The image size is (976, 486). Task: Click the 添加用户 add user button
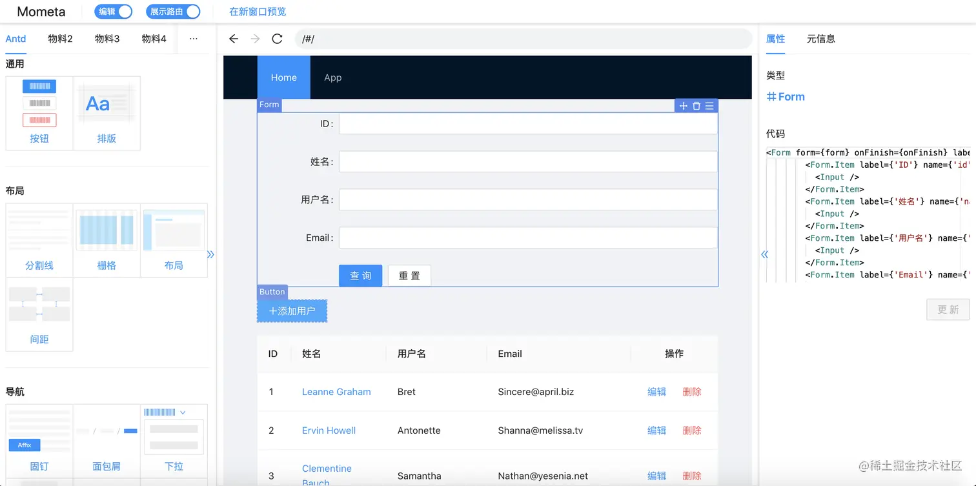pos(292,311)
